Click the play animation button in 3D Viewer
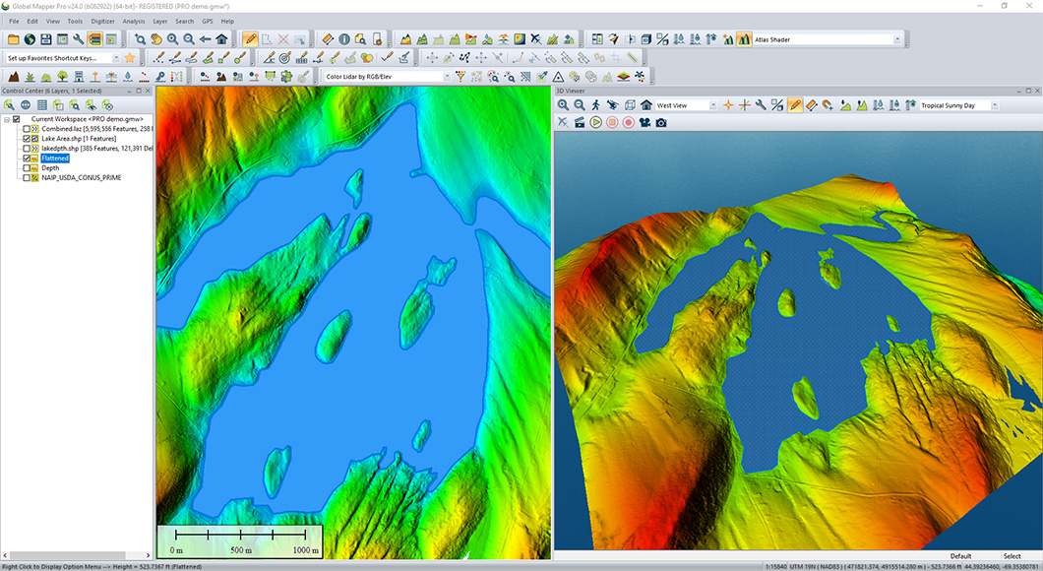Viewport: 1043px width, 571px height. [x=595, y=121]
